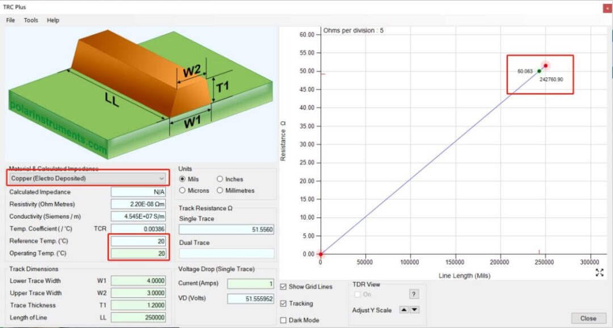
Task: Click the red tracking point on graph
Action: 545,66
